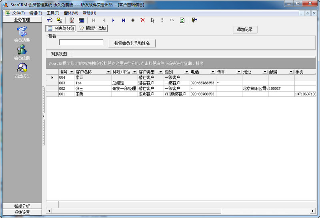Click the green refresh data icon
This screenshot has width=320, height=218.
tap(182, 20)
